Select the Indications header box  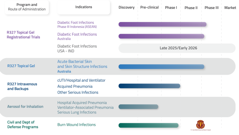(x=84, y=7)
